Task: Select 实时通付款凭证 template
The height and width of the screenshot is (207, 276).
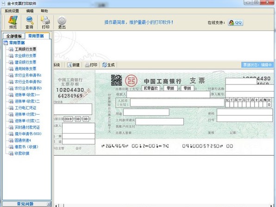Action: coord(27,127)
